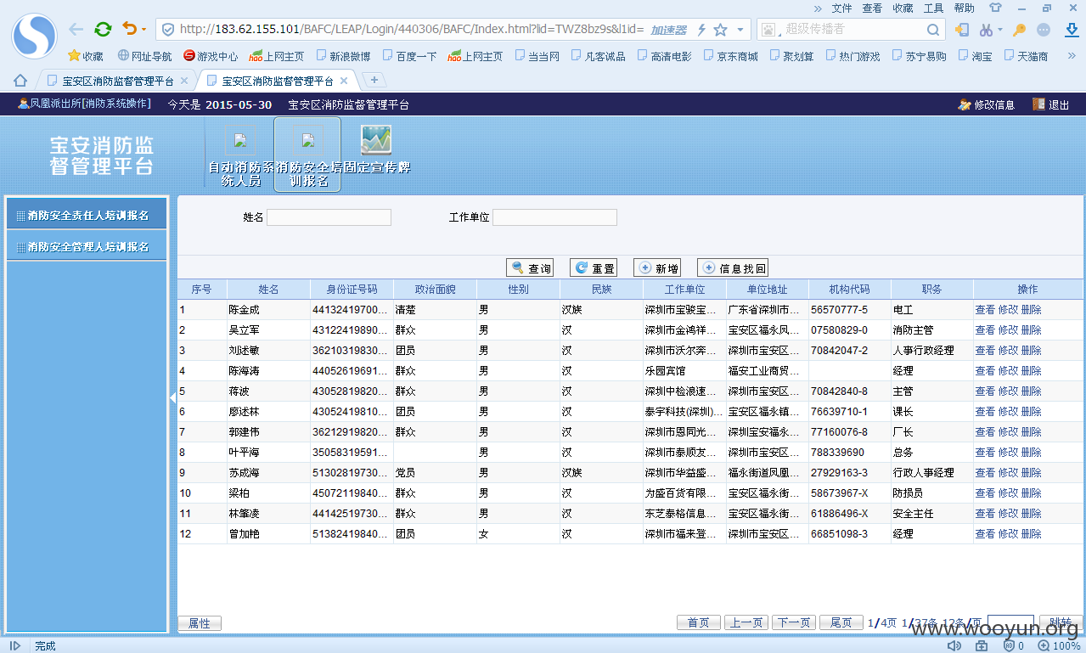Click 查看 for 曾加艳 row
Viewport: 1086px width, 653px height.
(x=985, y=534)
